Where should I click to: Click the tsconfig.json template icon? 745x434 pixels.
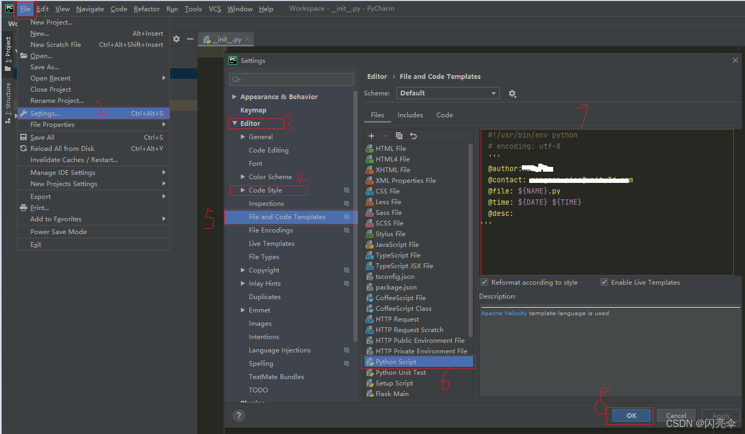(x=370, y=277)
